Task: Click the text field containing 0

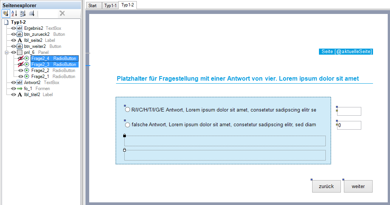Action: (349, 125)
